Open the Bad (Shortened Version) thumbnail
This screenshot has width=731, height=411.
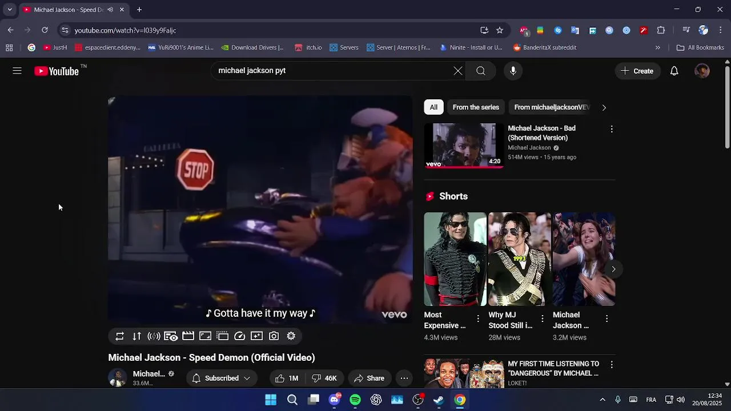(x=464, y=146)
